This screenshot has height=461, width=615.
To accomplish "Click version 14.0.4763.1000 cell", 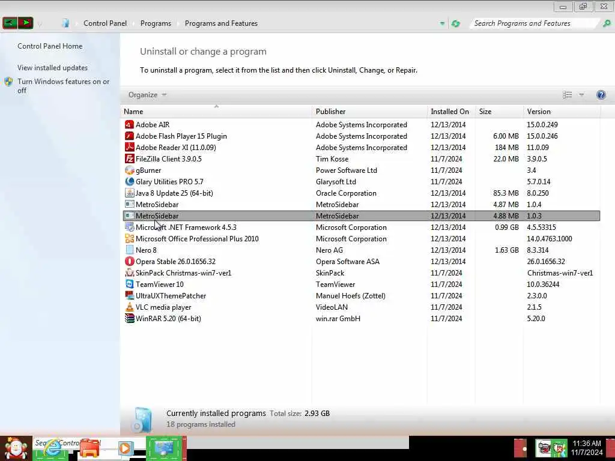I will click(550, 239).
